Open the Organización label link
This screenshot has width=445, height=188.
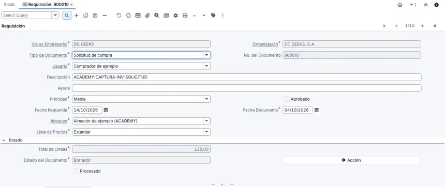pyautogui.click(x=265, y=44)
